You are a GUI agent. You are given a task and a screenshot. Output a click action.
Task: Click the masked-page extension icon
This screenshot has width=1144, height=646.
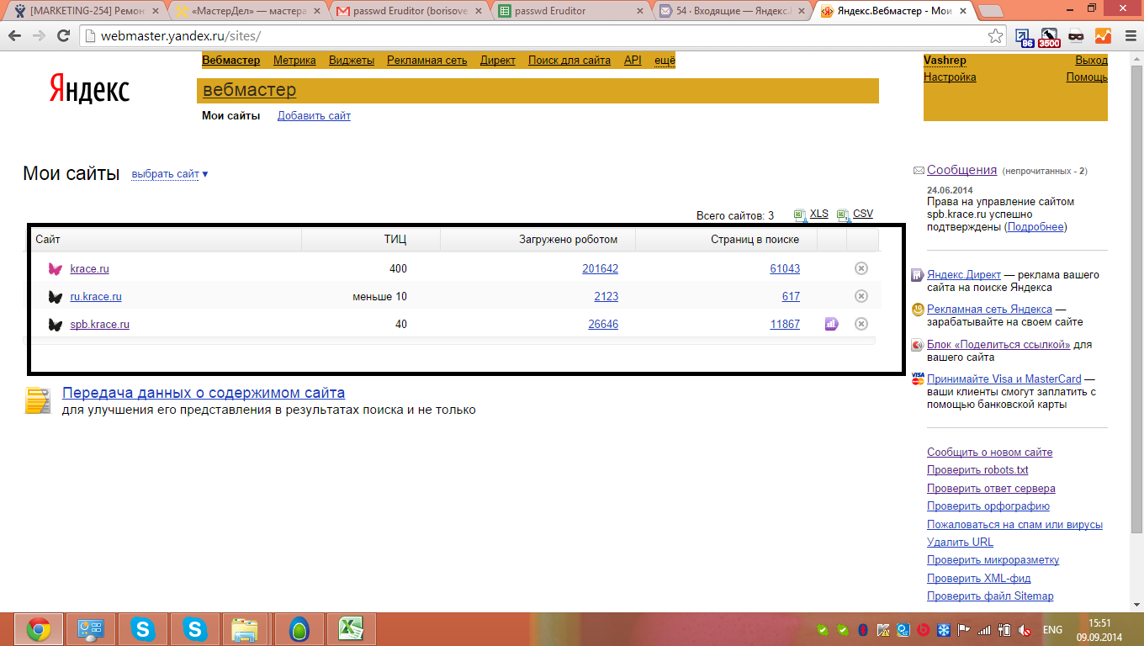pyautogui.click(x=1076, y=36)
